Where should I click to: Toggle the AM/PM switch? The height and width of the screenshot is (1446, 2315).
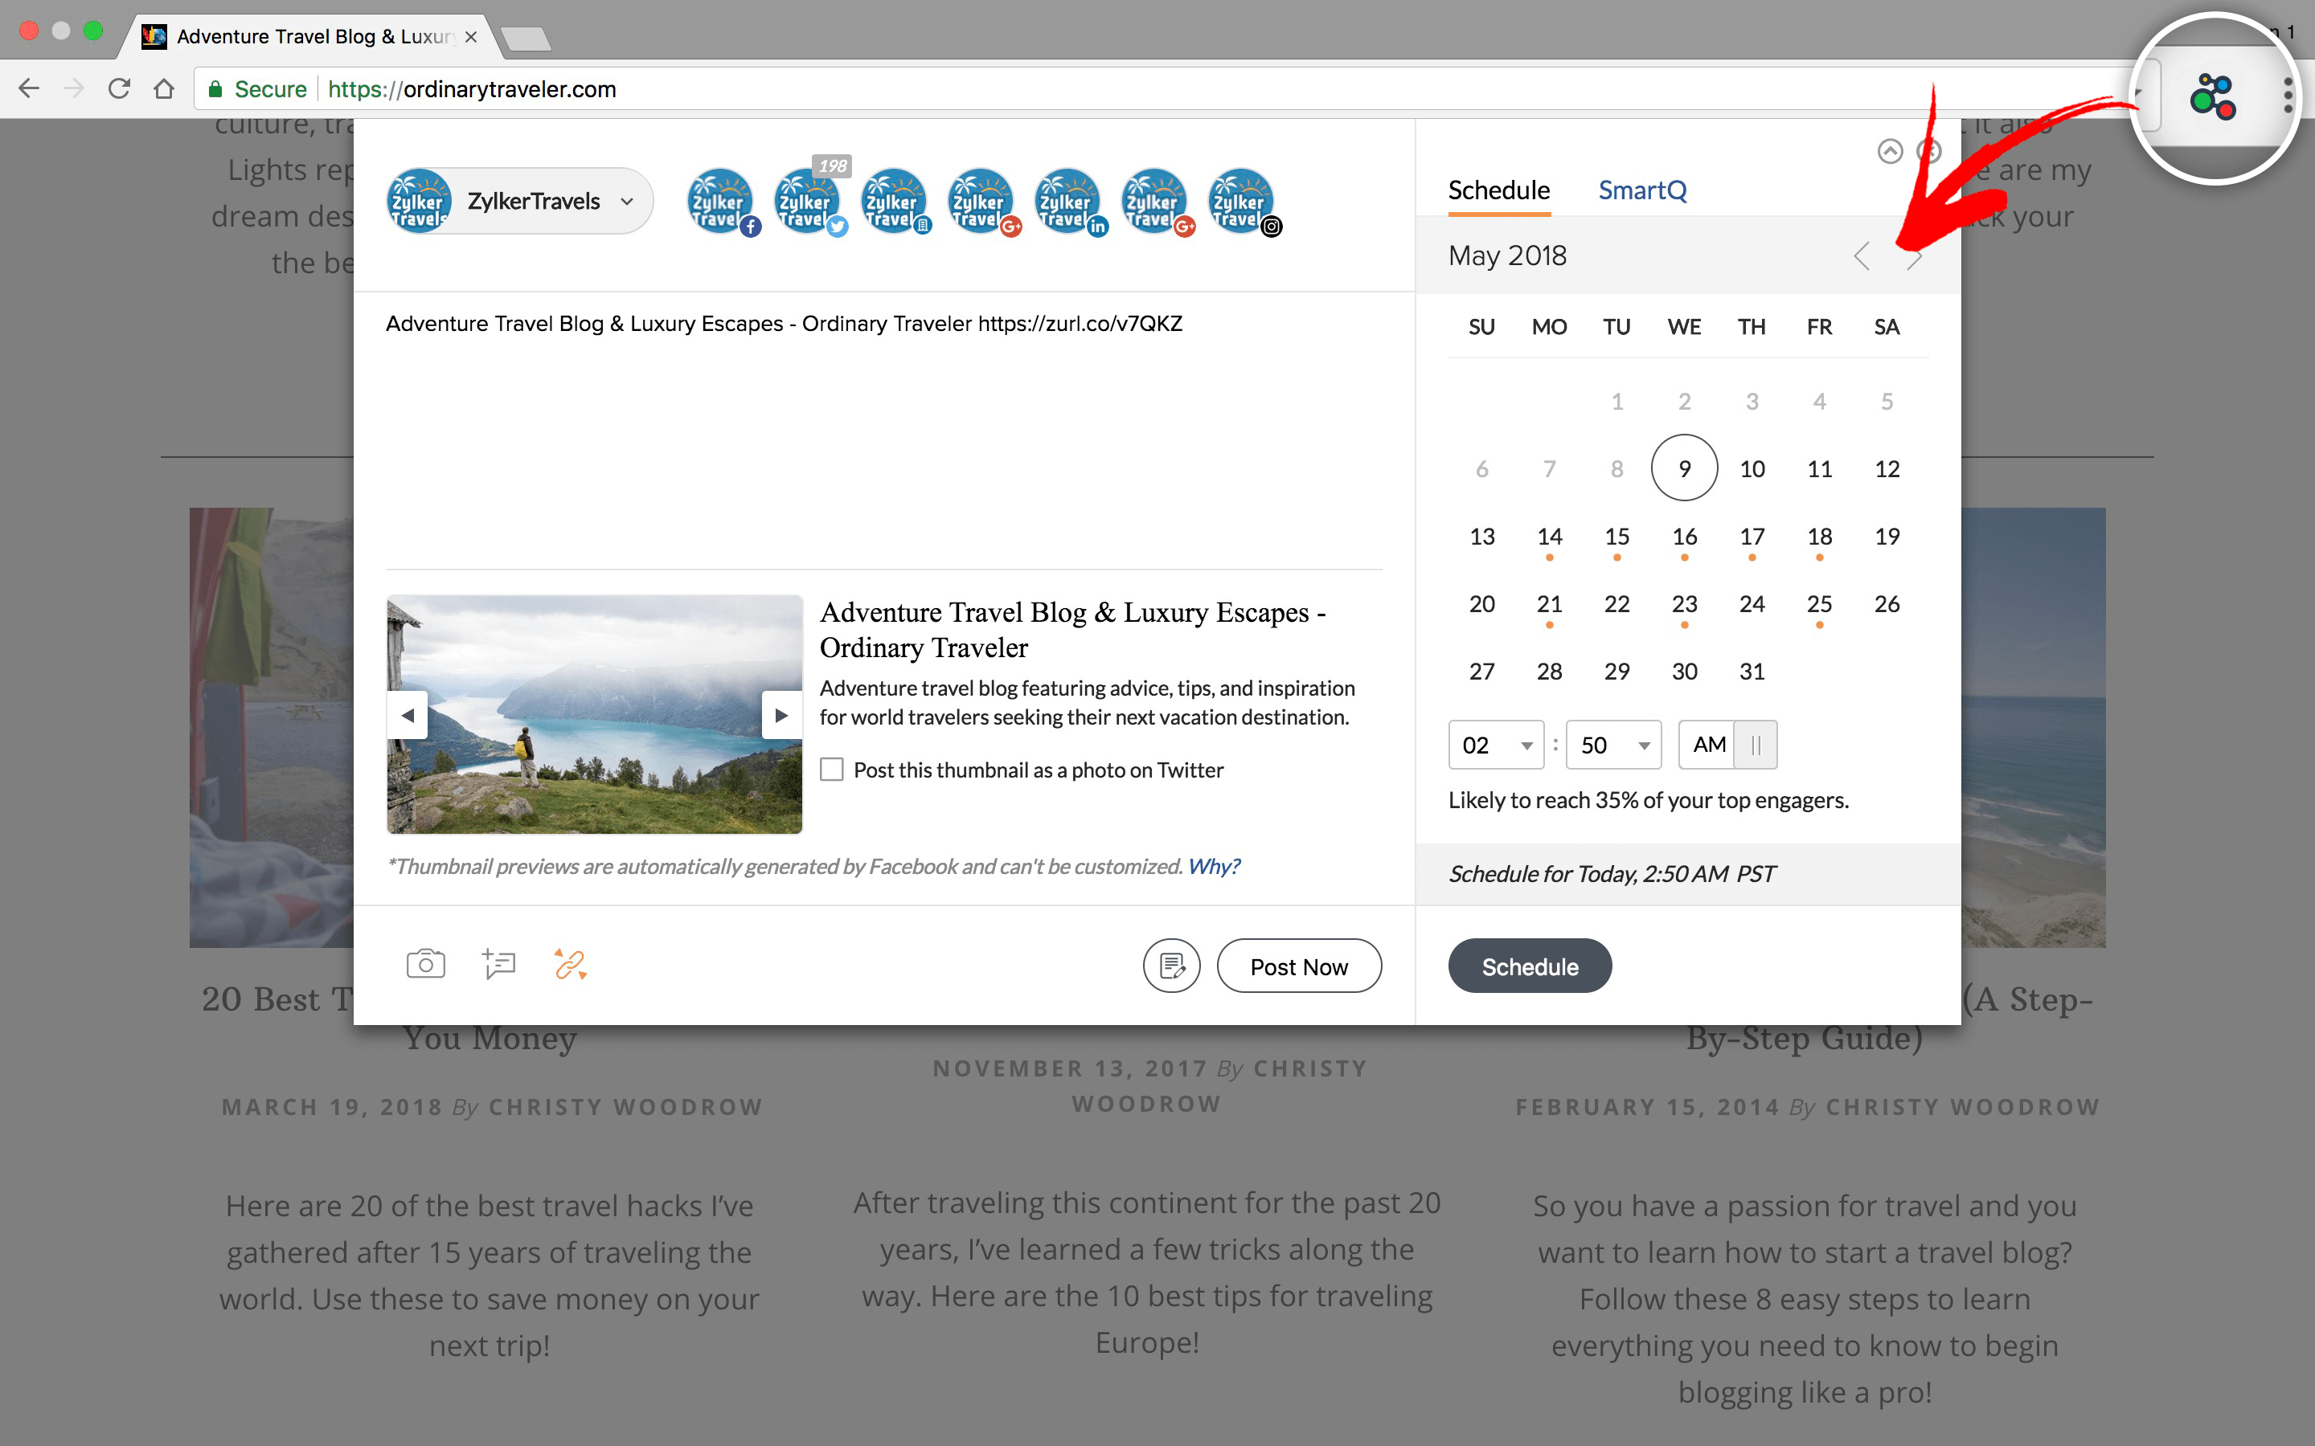point(1727,745)
